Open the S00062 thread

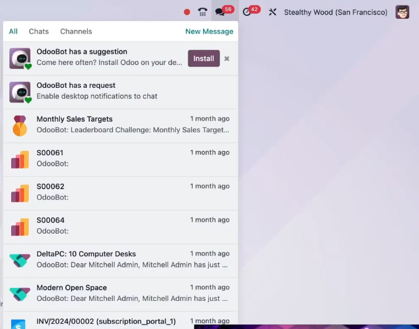tap(120, 193)
